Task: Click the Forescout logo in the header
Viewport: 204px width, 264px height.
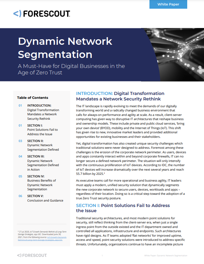Action: pyautogui.click(x=42, y=14)
